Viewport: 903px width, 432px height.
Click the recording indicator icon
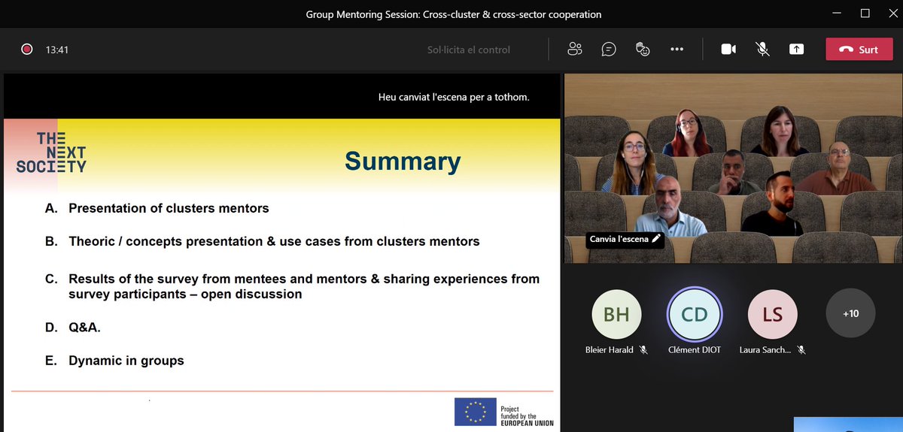click(26, 50)
